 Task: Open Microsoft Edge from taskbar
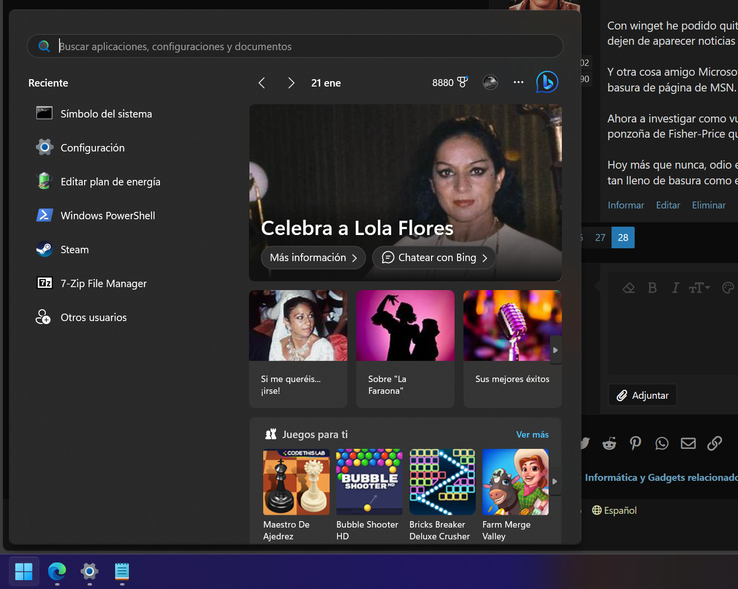57,571
